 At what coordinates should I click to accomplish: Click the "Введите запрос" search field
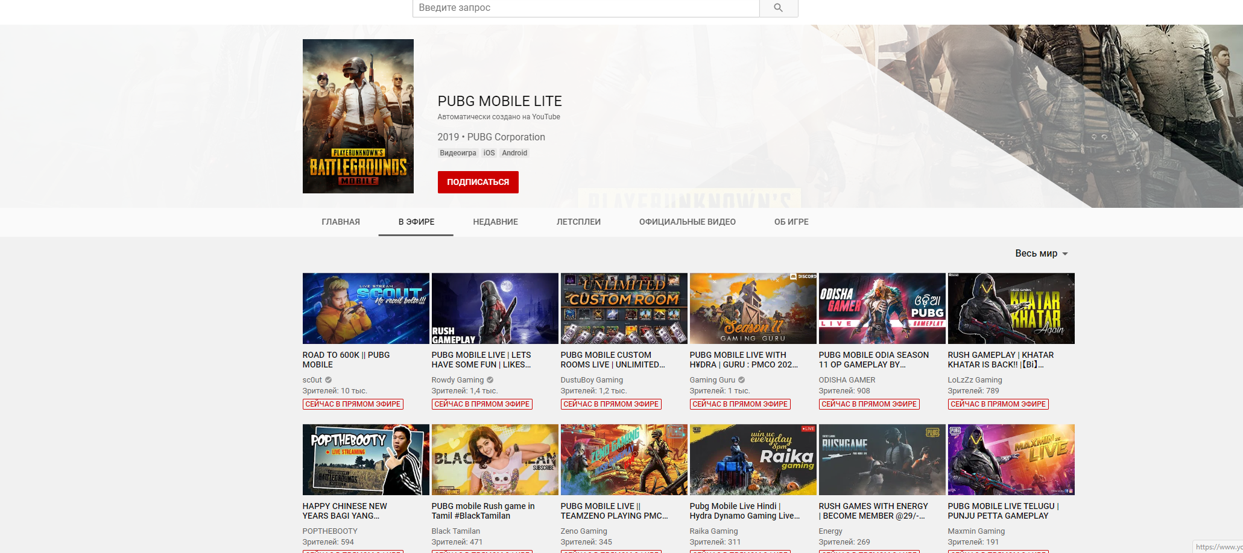pyautogui.click(x=585, y=8)
